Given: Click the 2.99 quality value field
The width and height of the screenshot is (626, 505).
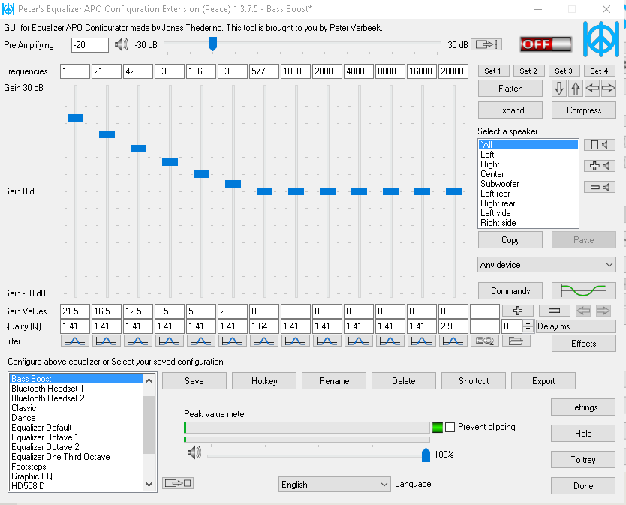Looking at the screenshot, I should [453, 326].
